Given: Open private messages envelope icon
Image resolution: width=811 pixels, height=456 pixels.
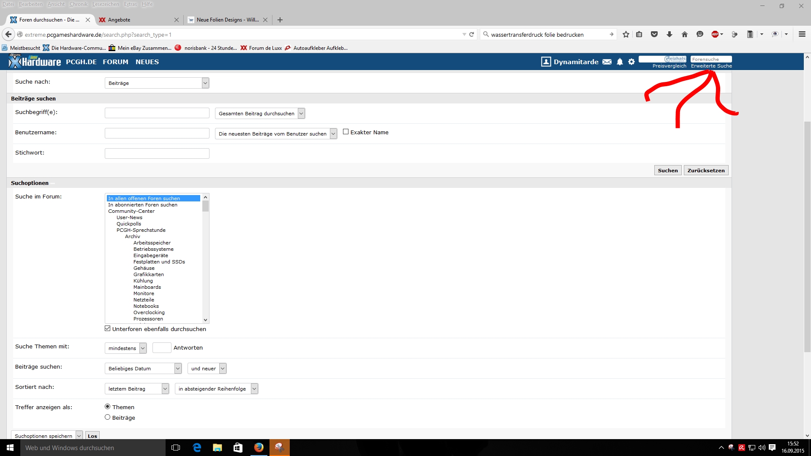Looking at the screenshot, I should [x=607, y=62].
